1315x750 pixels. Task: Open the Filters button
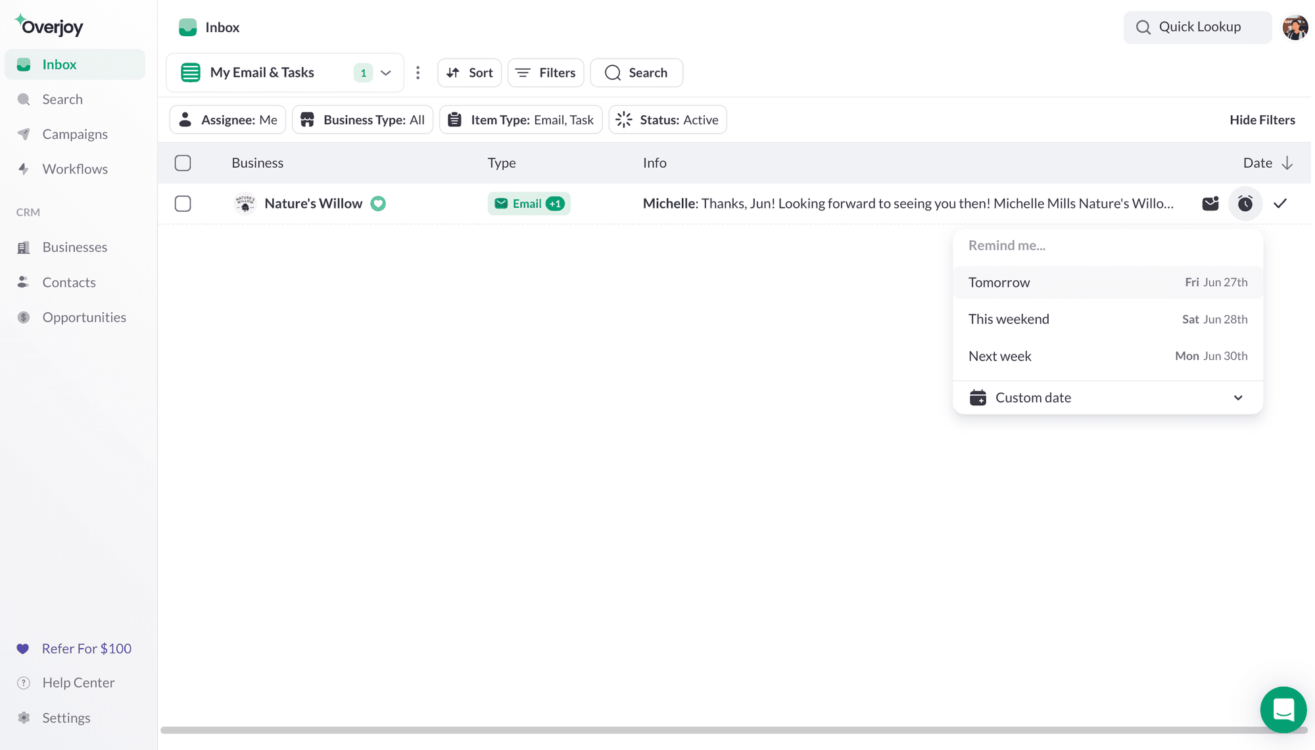(546, 72)
